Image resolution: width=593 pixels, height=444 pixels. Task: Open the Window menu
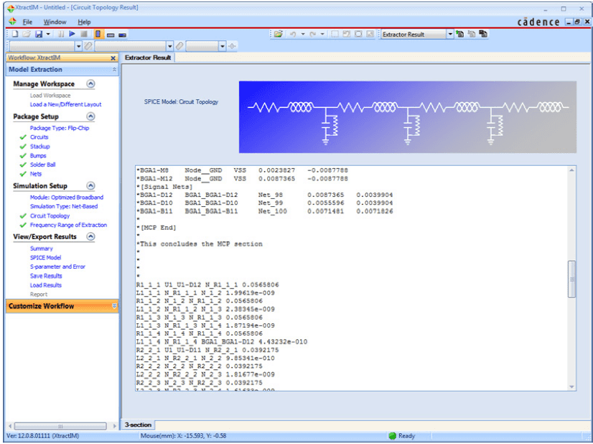55,22
